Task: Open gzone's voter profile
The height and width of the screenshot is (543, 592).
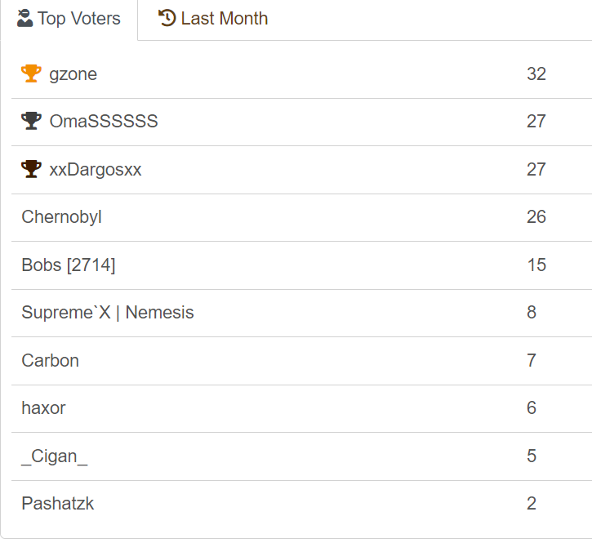Action: click(73, 74)
